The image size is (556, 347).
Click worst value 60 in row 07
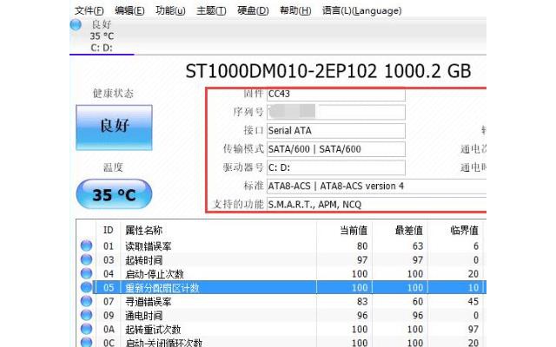coord(417,302)
